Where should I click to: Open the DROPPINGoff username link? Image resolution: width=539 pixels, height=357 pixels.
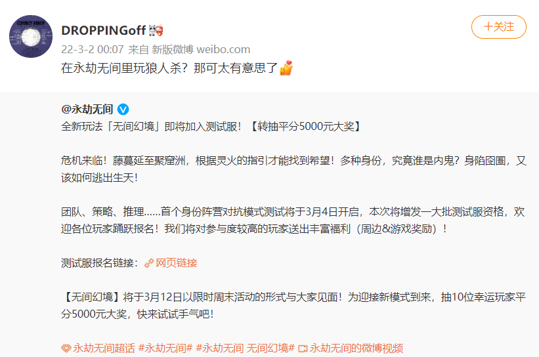(104, 31)
